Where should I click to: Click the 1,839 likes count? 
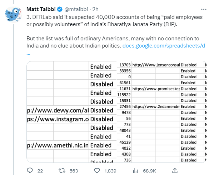coord(110,171)
